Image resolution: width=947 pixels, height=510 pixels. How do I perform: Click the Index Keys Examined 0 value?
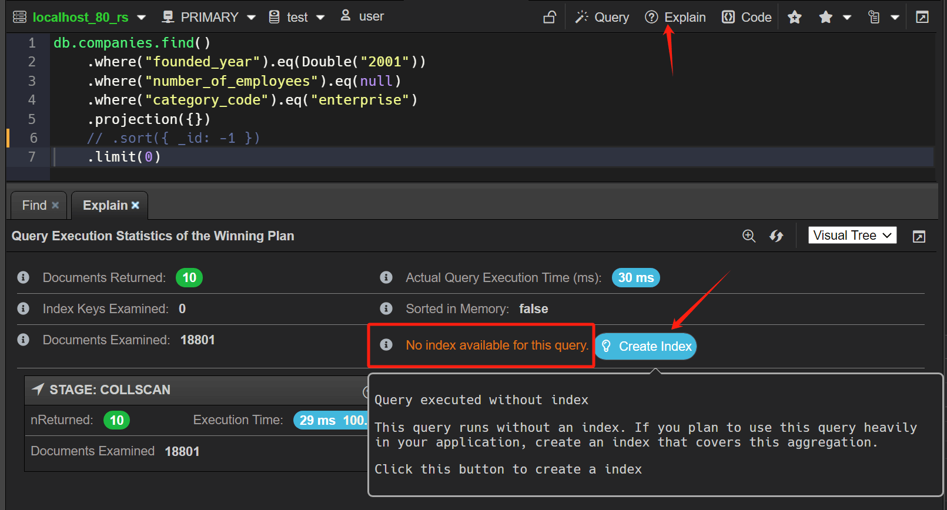(x=182, y=308)
